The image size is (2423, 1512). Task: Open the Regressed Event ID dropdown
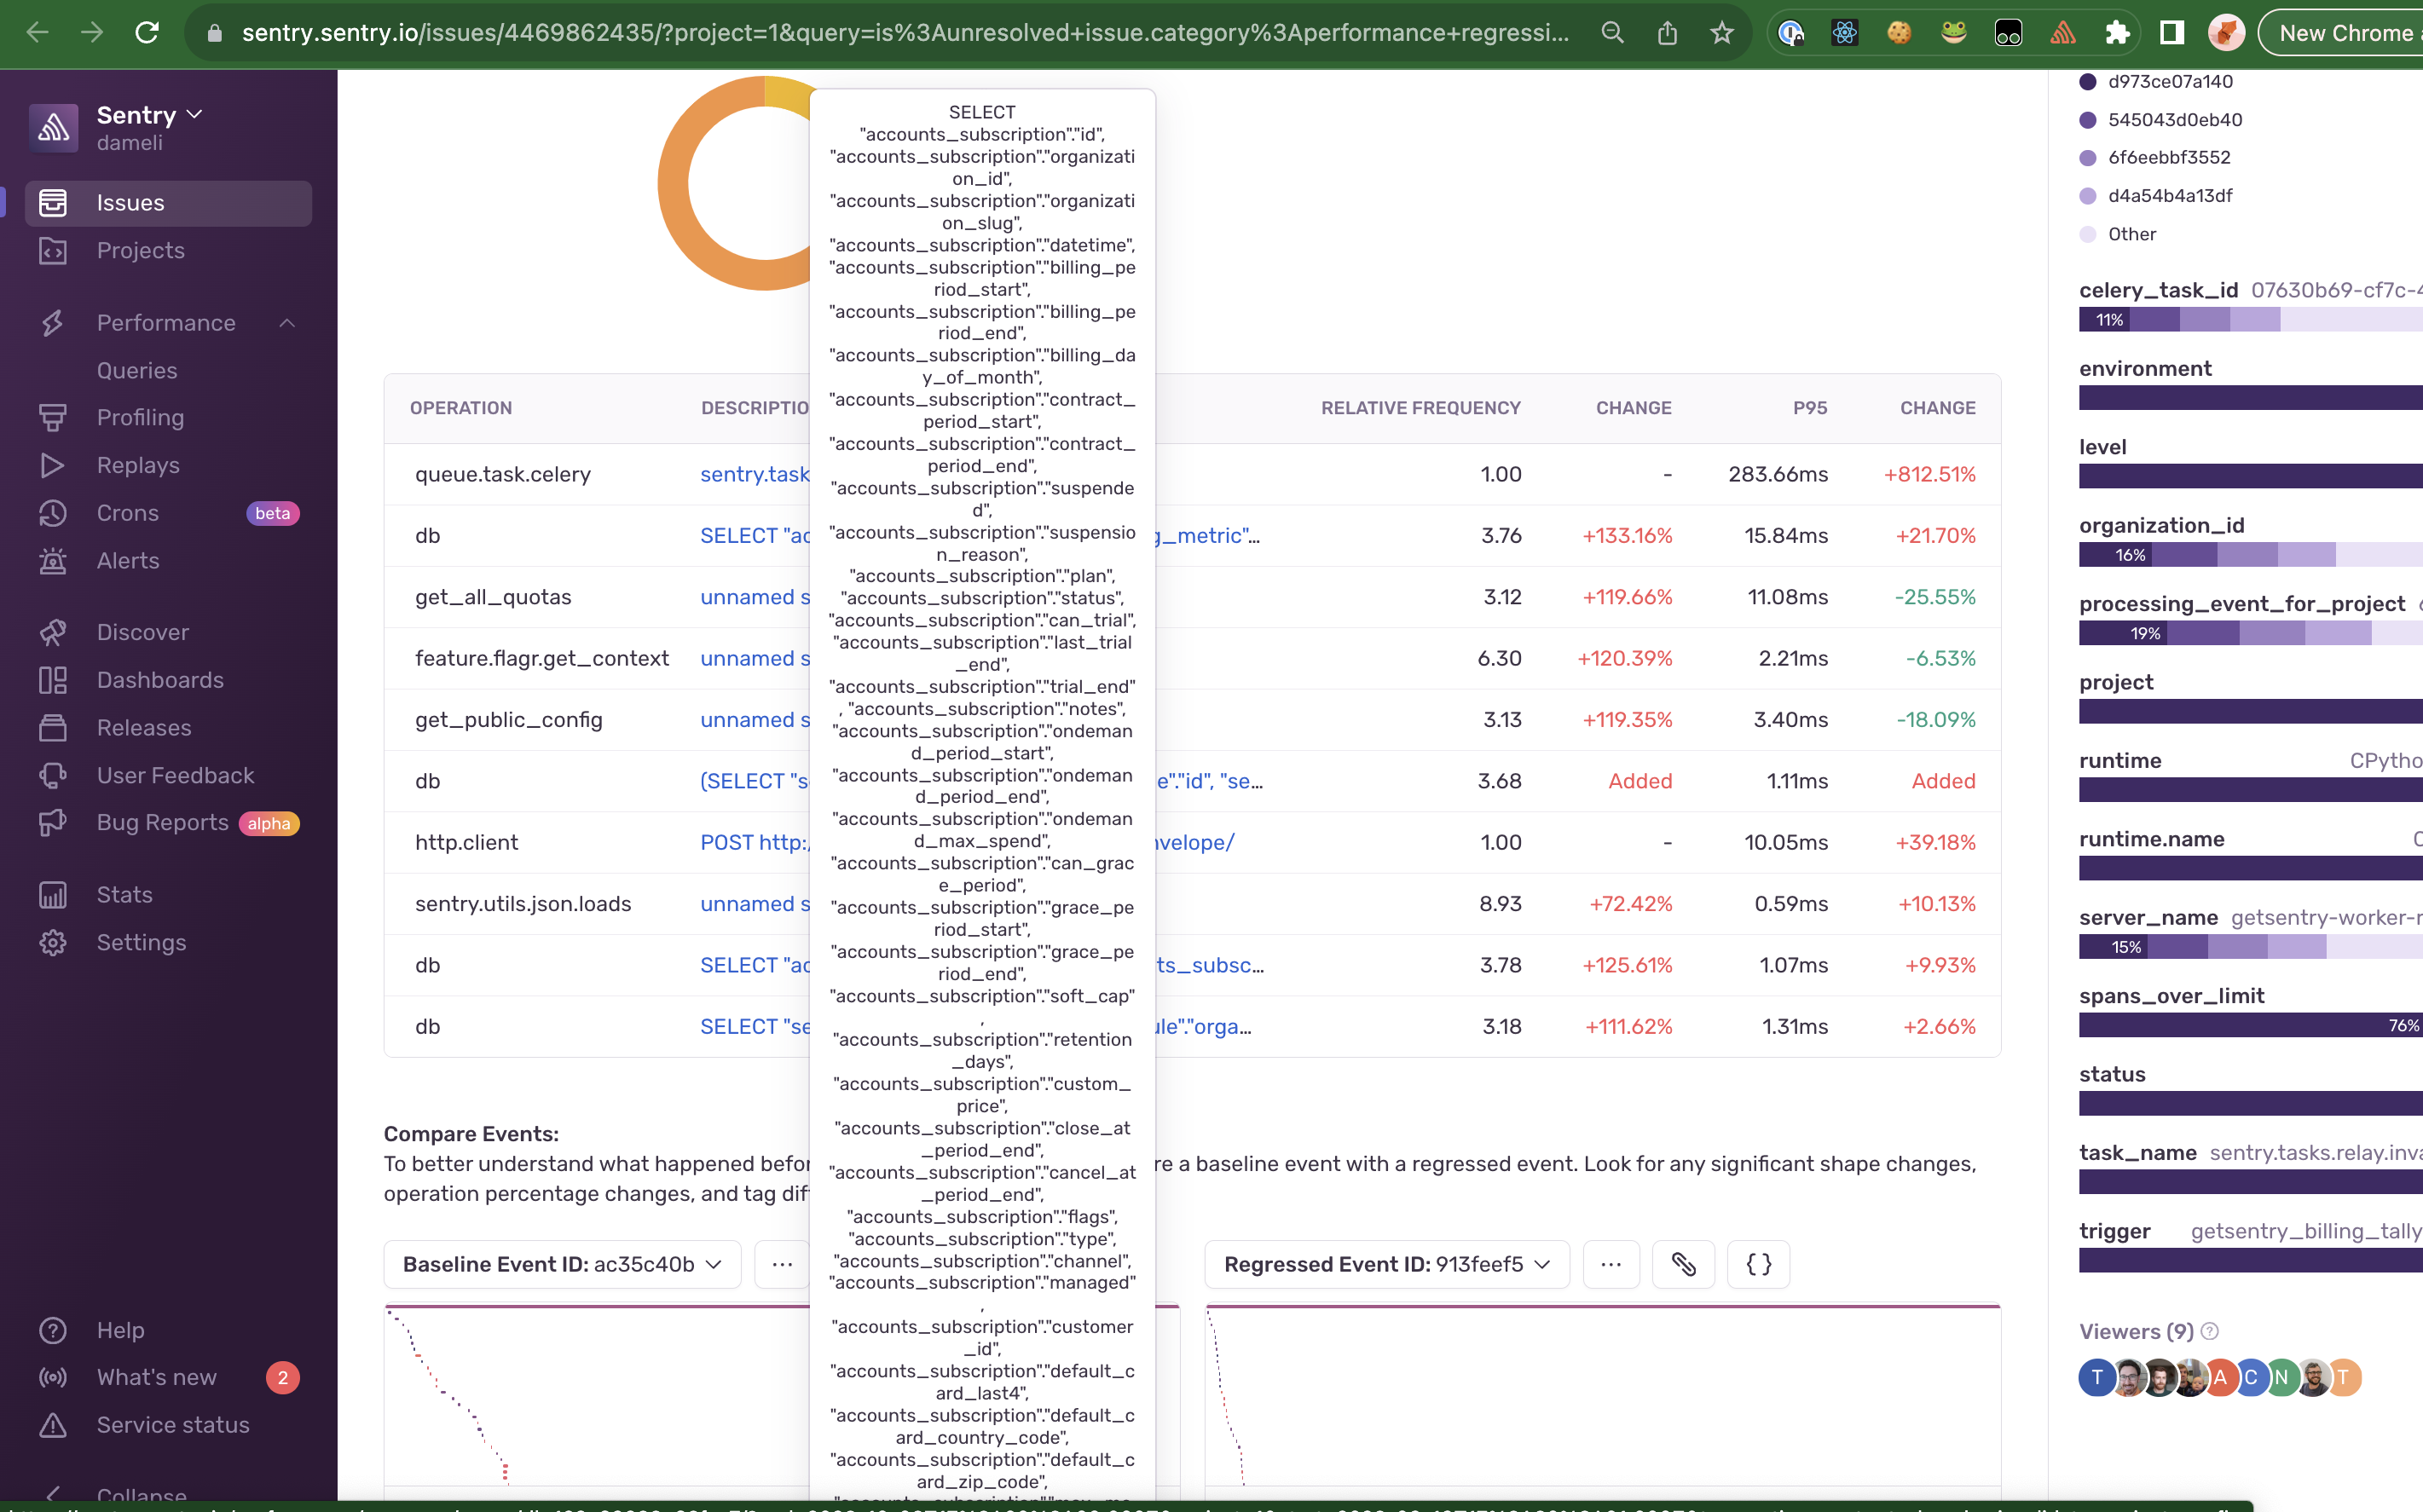click(1386, 1264)
